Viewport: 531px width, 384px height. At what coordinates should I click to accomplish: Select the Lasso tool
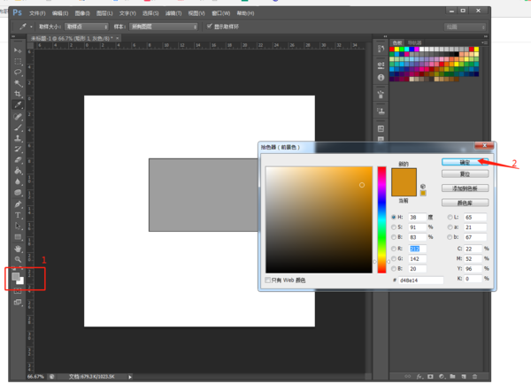[18, 73]
